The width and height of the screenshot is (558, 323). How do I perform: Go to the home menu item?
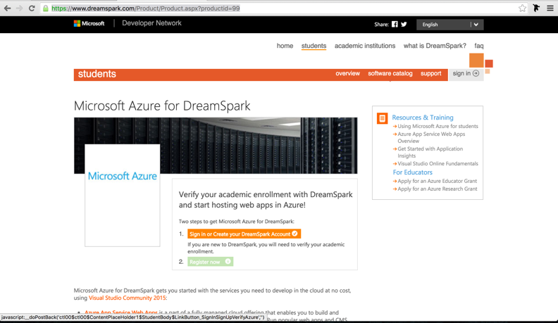[285, 46]
